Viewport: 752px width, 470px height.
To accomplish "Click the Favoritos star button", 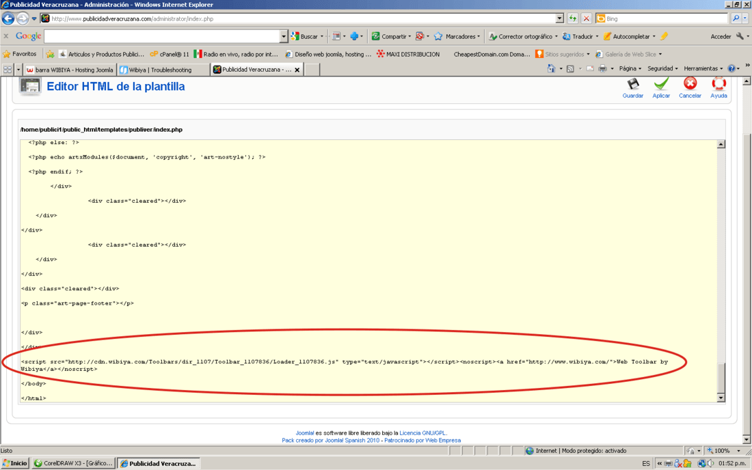I will pyautogui.click(x=20, y=54).
